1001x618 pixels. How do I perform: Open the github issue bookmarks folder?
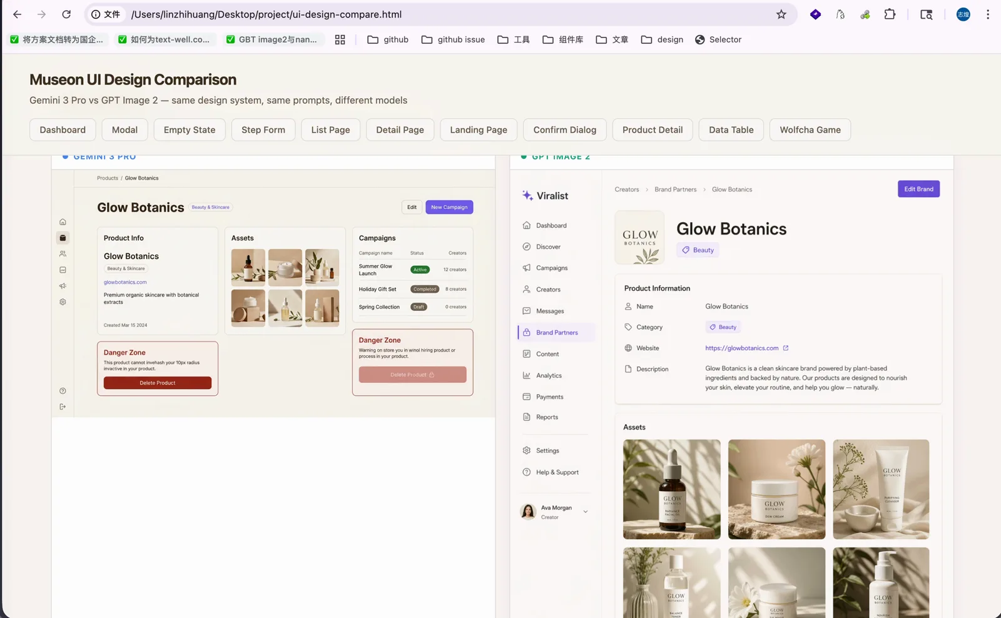(453, 39)
